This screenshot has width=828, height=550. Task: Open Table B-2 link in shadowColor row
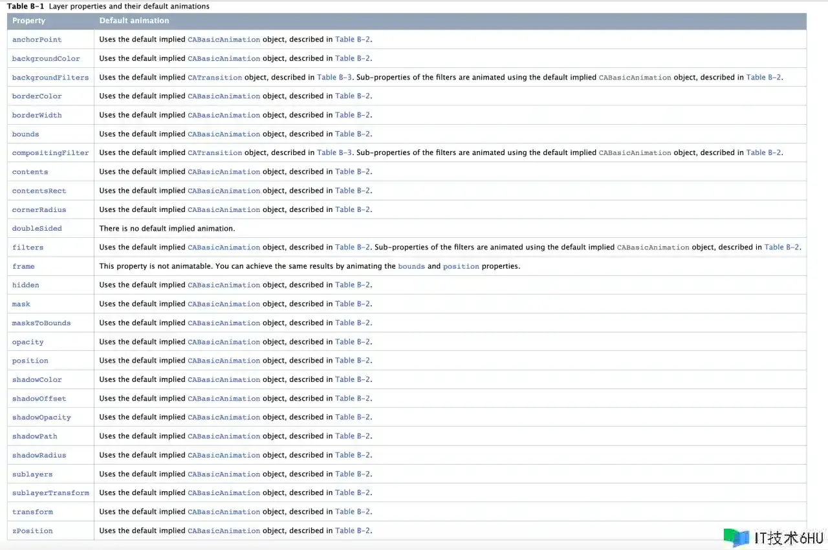[x=353, y=379]
